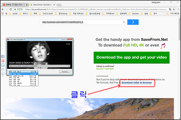Clear the URL field with the X icon
The height and width of the screenshot is (120, 181).
click(124, 22)
